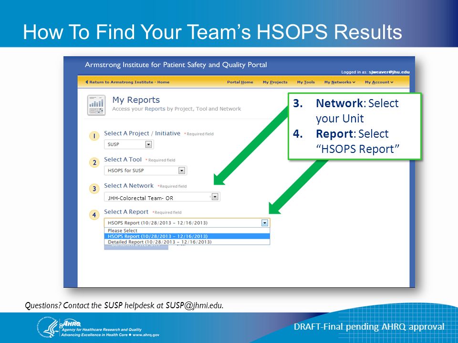Open the SUSP project dropdown arrow

point(148,144)
